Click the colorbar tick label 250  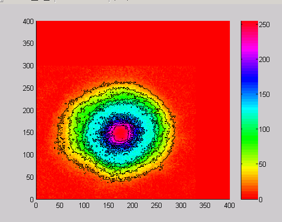pos(264,24)
